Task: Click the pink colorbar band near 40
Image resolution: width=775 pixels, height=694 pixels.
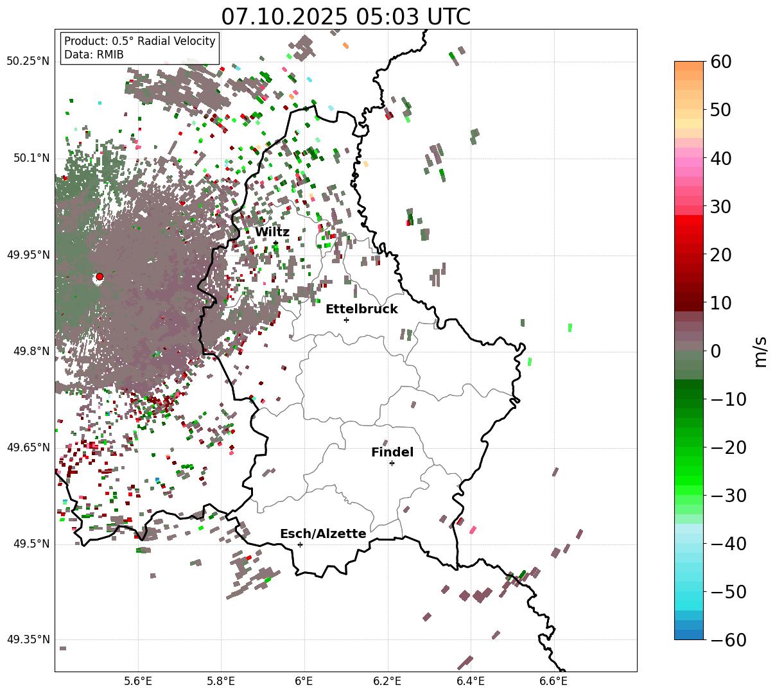Action: 689,159
